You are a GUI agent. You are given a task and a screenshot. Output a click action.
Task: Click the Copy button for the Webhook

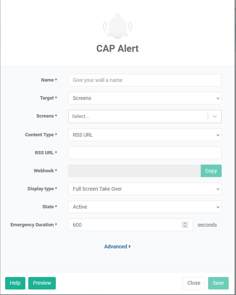tap(211, 171)
